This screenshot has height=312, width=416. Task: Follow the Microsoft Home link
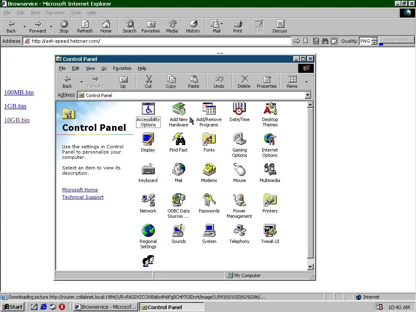tap(80, 190)
